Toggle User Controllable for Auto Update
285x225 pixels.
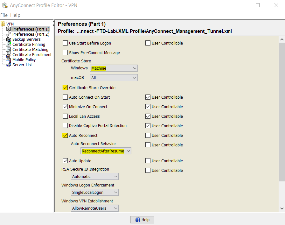148,161
